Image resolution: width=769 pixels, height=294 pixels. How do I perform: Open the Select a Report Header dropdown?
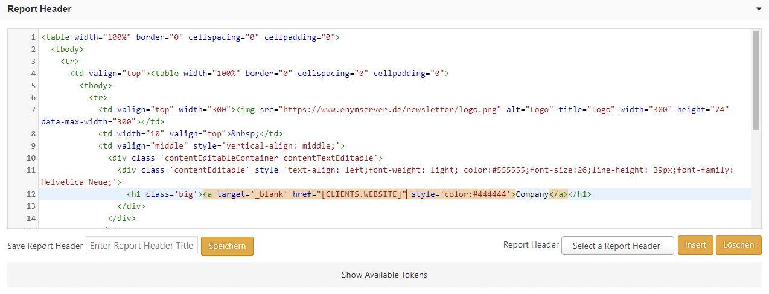[x=617, y=246]
